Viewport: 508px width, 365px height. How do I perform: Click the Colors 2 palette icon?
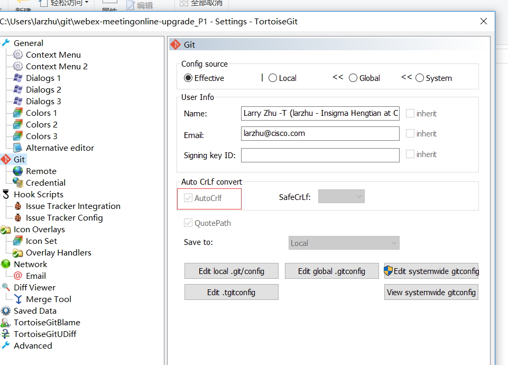click(18, 124)
